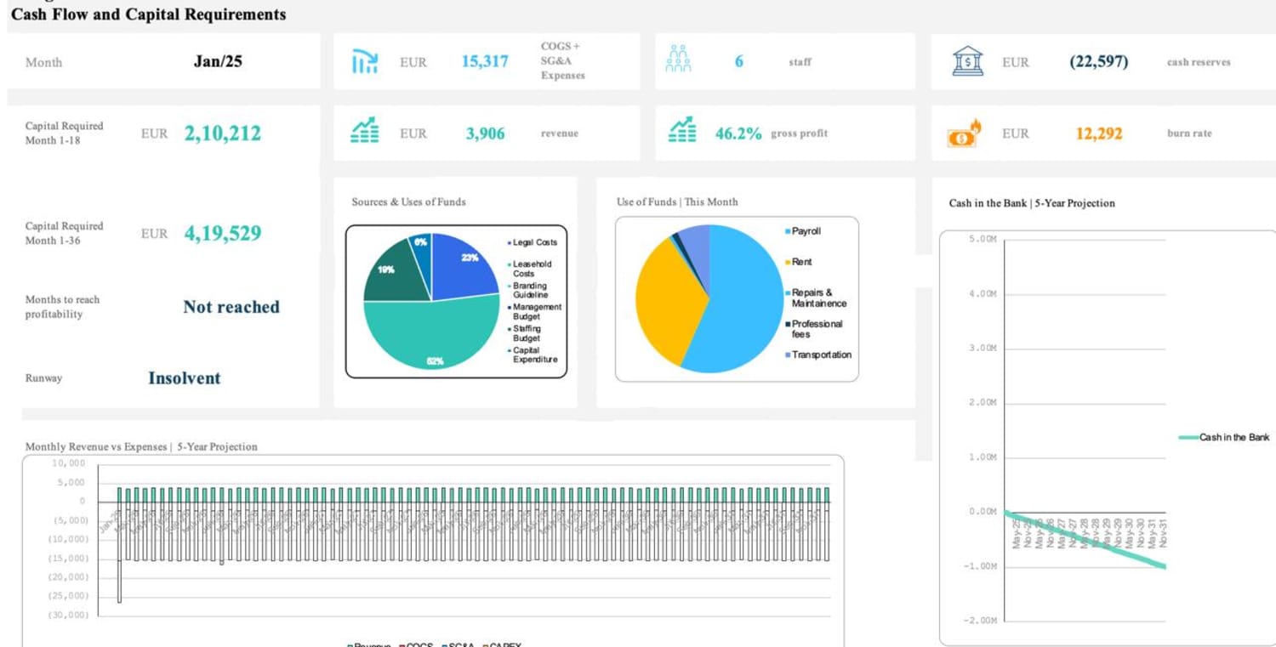Select the Jan/25 month cell
This screenshot has width=1276, height=647.
click(218, 61)
